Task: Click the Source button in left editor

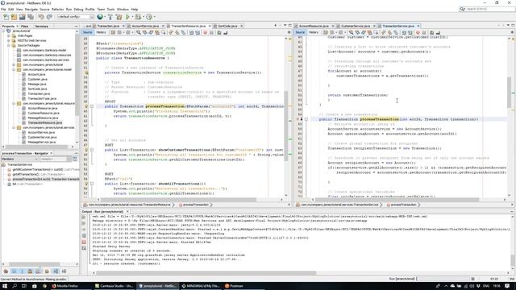Action: (x=88, y=32)
